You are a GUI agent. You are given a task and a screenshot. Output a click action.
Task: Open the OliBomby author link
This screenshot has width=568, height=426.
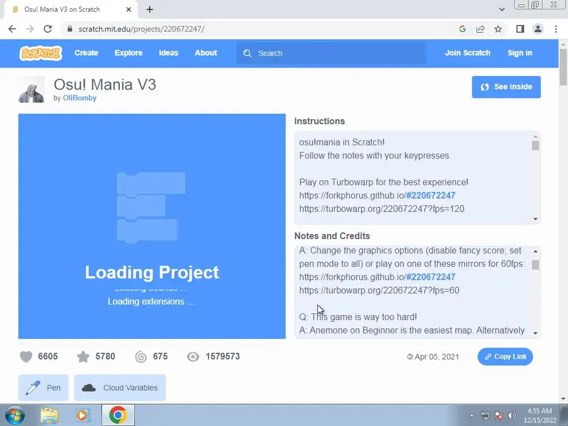[80, 98]
